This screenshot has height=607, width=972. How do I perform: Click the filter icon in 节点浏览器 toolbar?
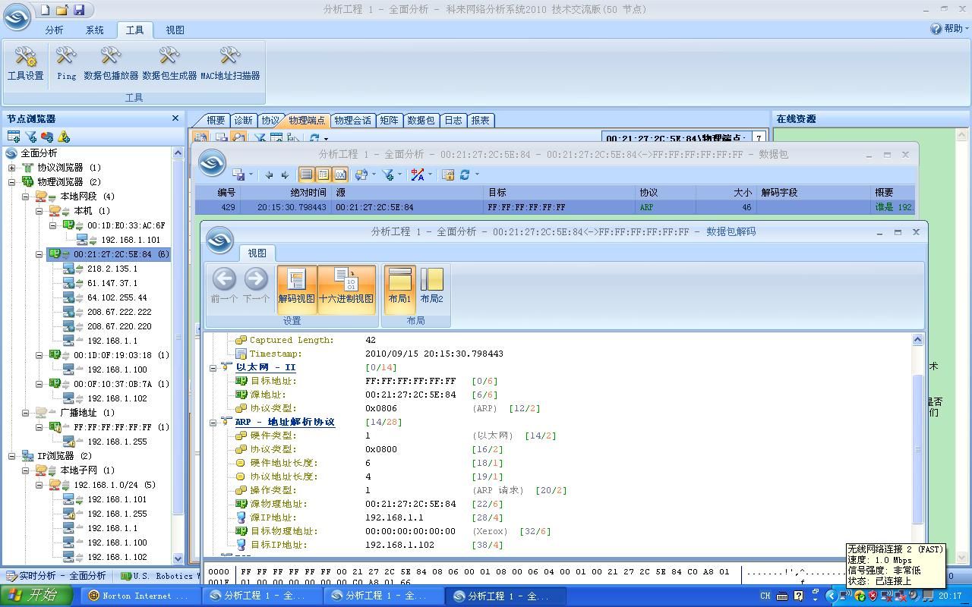click(x=30, y=137)
